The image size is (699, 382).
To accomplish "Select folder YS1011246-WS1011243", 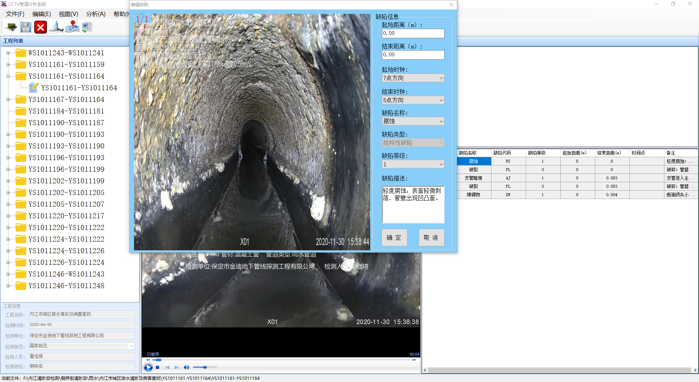I will 66,274.
